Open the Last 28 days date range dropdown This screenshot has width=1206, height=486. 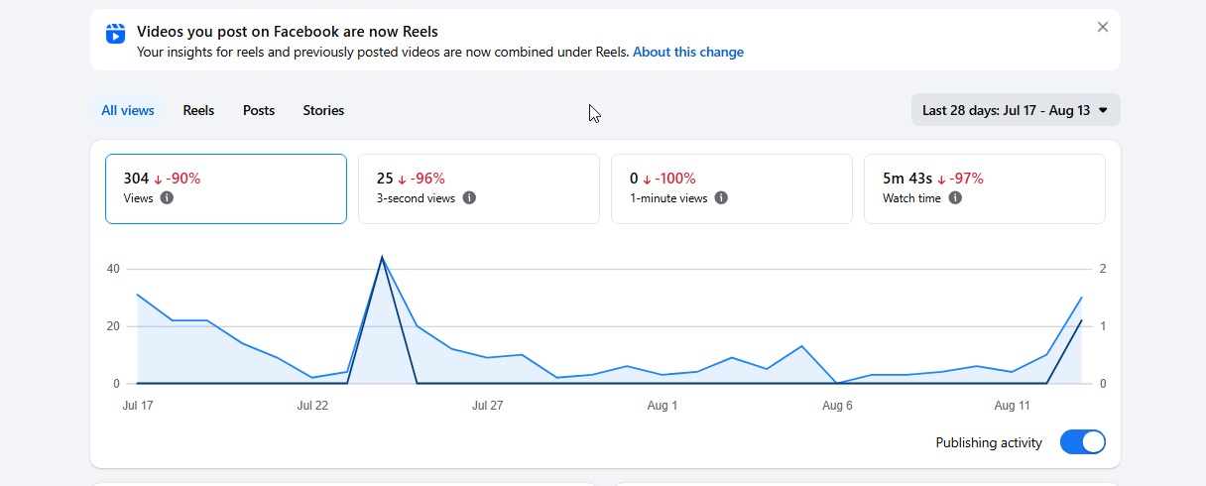click(x=1016, y=110)
